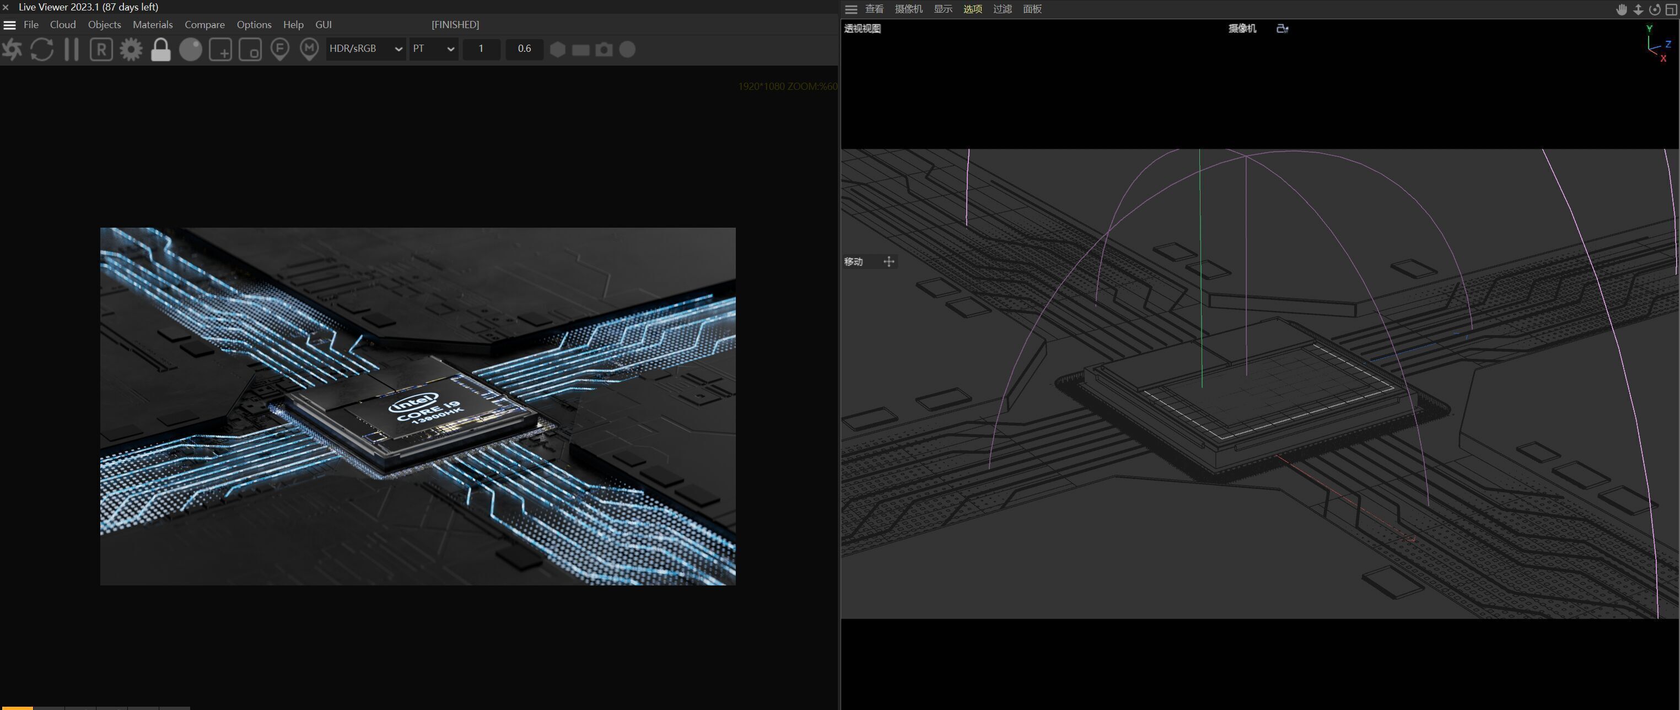Click the rectangle icon in Live Viewer toolbar
The width and height of the screenshot is (1680, 710).
coord(580,50)
